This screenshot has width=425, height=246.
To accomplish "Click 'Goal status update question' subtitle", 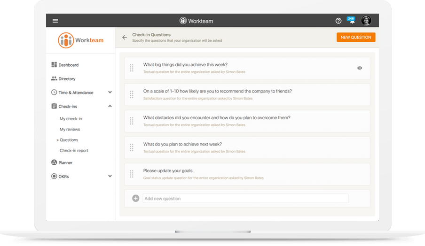I will pyautogui.click(x=203, y=178).
